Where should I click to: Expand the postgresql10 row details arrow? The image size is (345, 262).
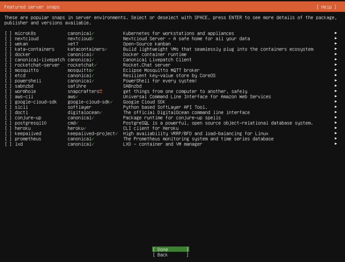pos(336,123)
